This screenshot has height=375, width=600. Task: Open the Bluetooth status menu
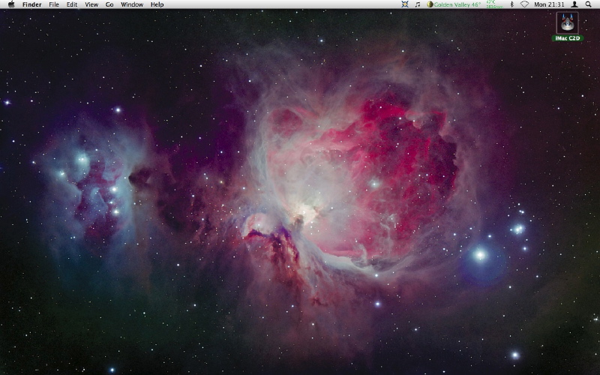pos(511,4)
